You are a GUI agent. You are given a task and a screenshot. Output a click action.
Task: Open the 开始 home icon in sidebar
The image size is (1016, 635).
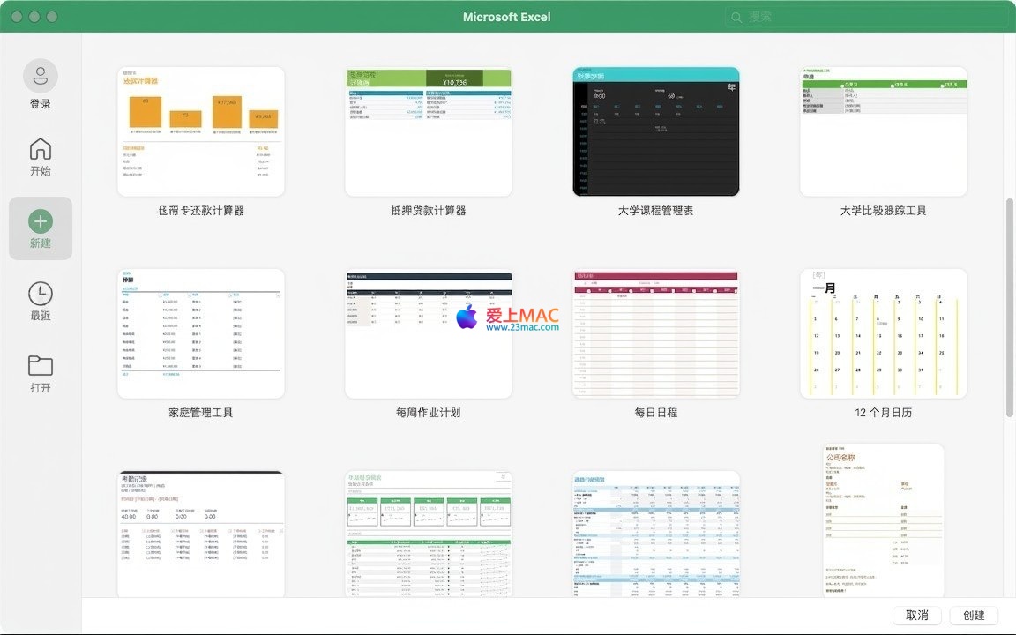41,149
